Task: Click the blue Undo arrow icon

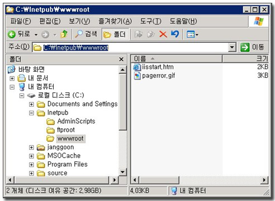Action: pos(175,34)
